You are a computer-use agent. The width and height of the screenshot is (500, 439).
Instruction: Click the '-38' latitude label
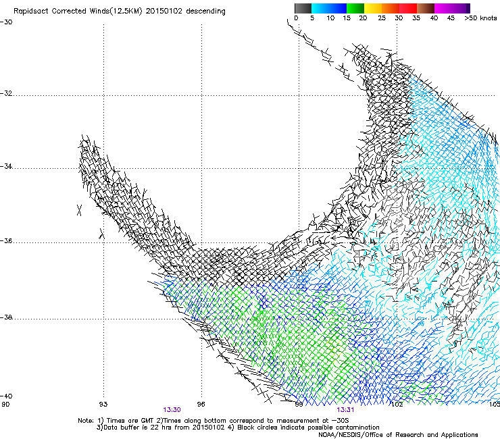coord(6,317)
